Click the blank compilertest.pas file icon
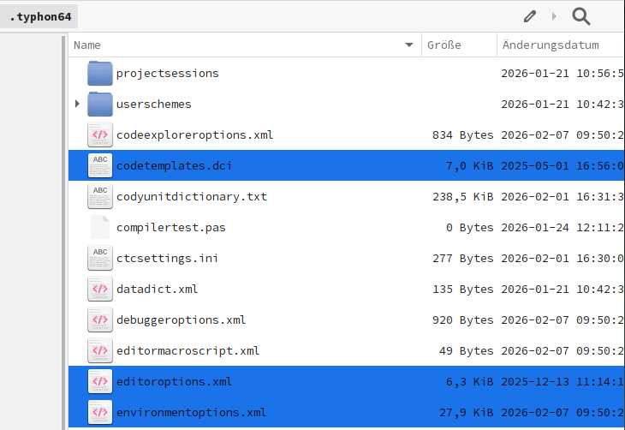This screenshot has width=625, height=430. point(100,228)
